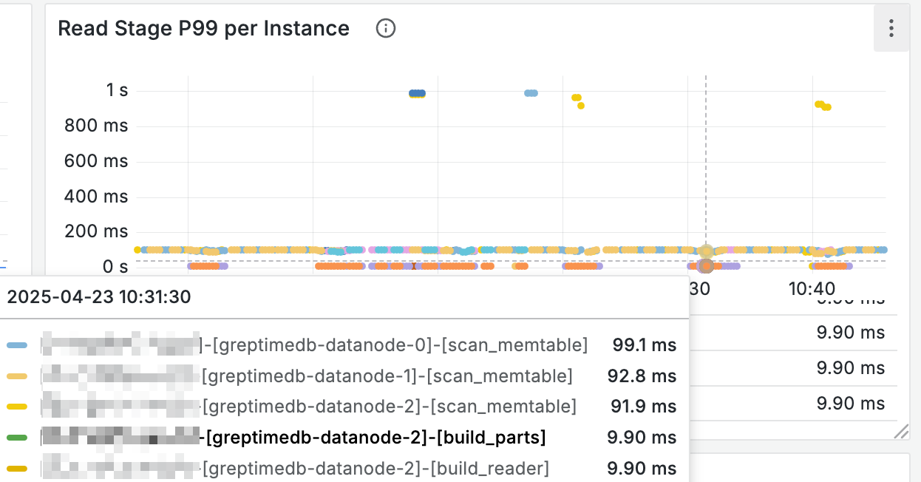Click the green build_parts series color marker

[17, 438]
